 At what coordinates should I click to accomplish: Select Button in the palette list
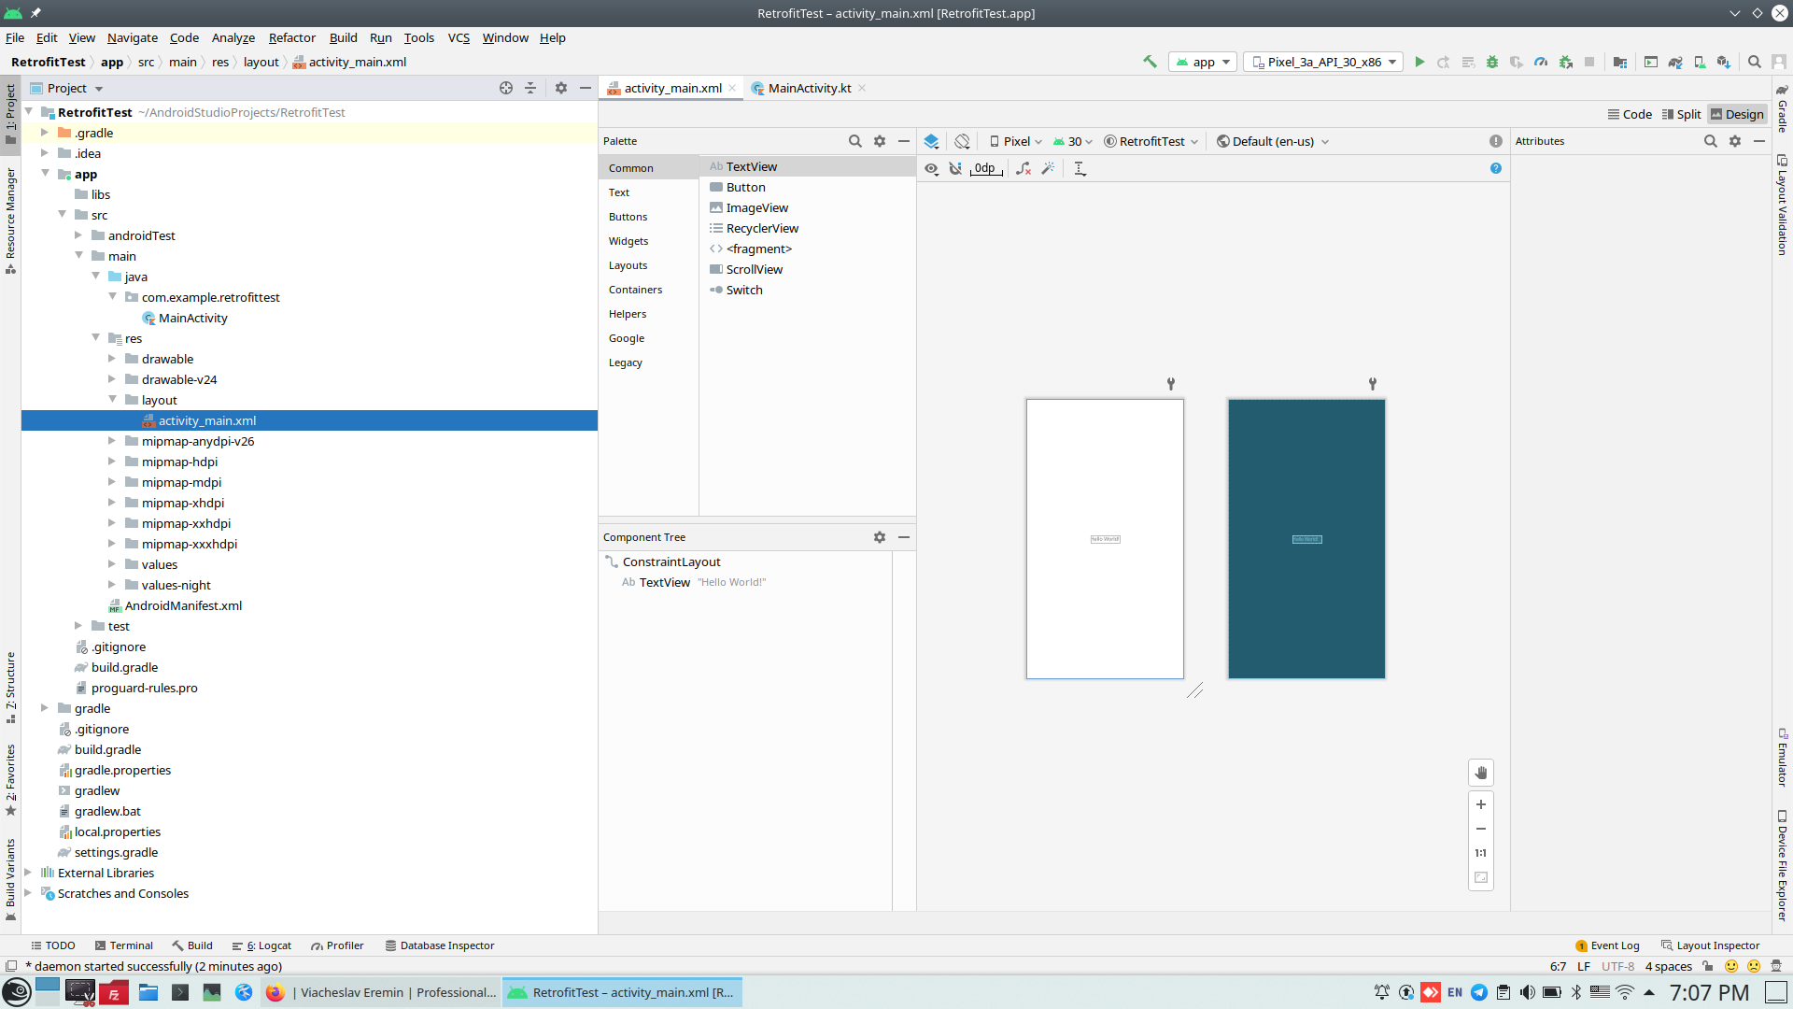(x=745, y=187)
